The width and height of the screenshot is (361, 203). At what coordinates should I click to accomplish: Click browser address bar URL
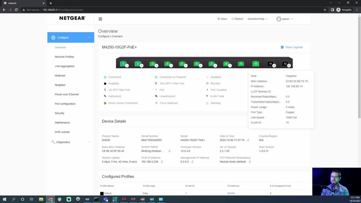pos(63,10)
